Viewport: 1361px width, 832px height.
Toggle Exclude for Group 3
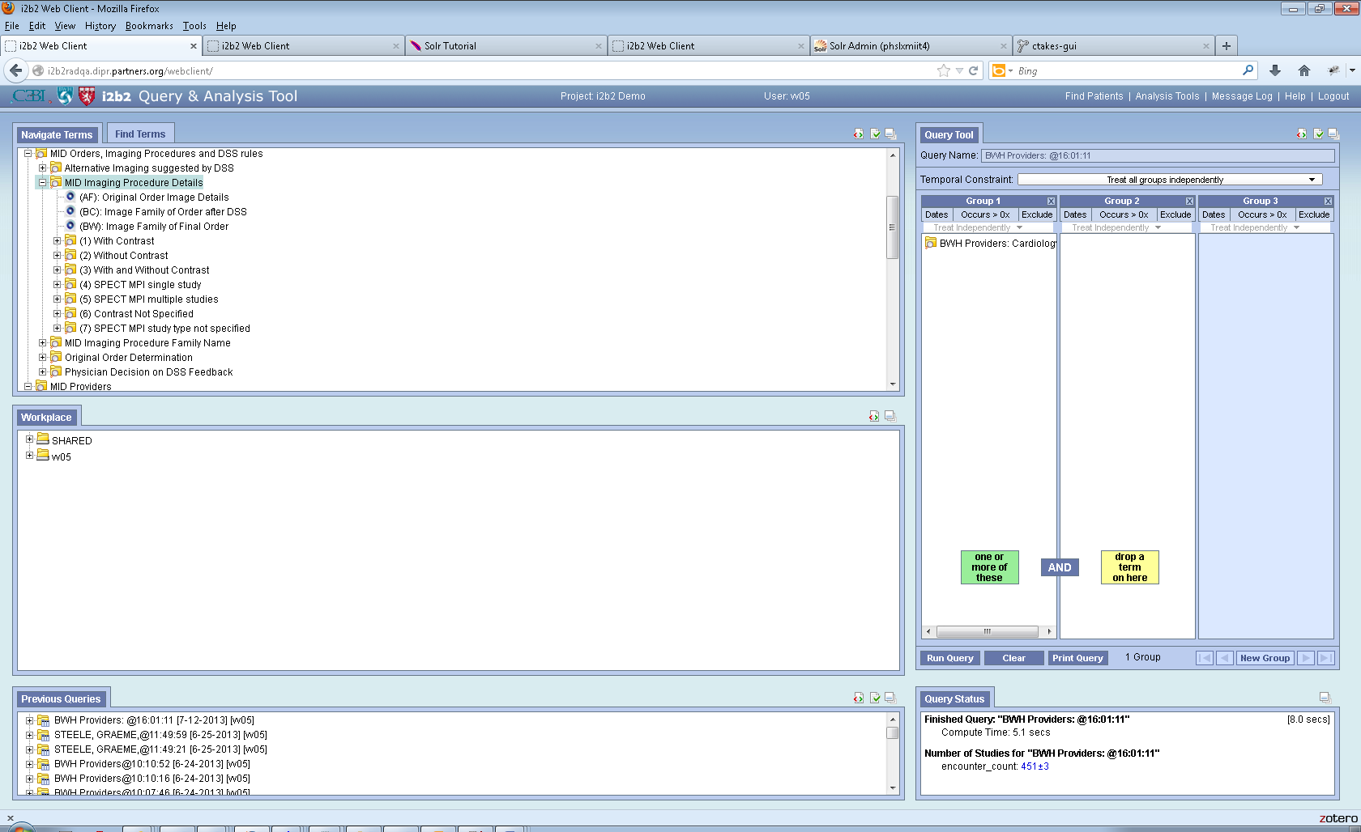(1314, 214)
